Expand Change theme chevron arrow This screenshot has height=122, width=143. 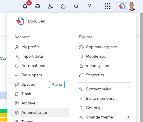click(x=128, y=117)
